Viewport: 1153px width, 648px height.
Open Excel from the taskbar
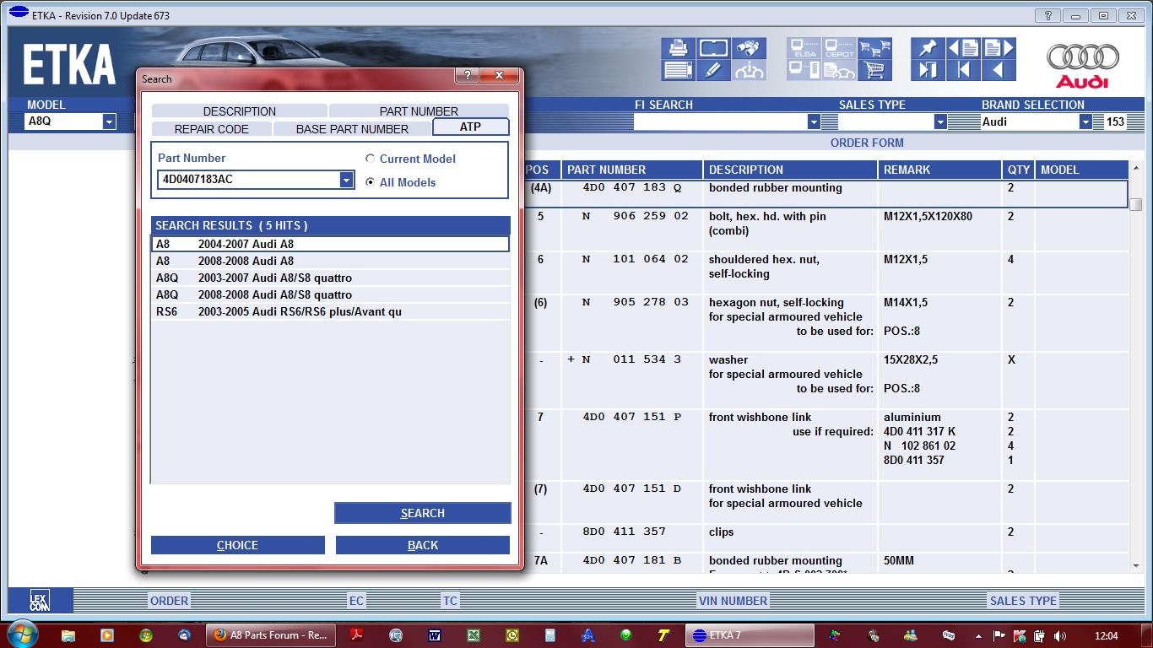point(474,635)
